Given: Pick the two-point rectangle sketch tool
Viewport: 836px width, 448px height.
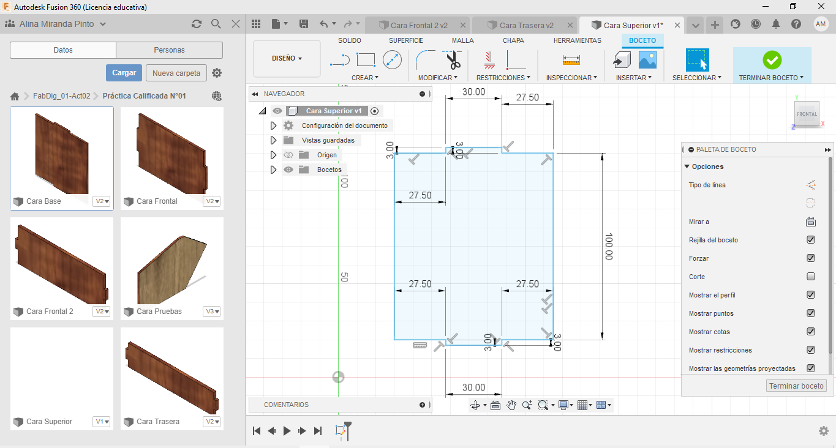Looking at the screenshot, I should 366,60.
